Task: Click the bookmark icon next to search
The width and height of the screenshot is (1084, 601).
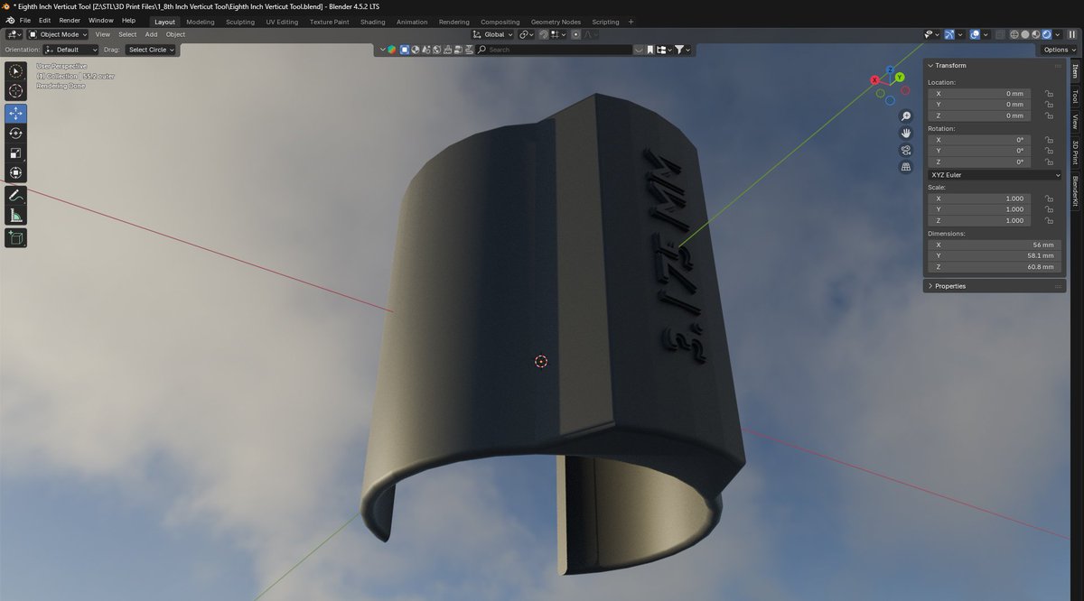Action: [x=649, y=50]
